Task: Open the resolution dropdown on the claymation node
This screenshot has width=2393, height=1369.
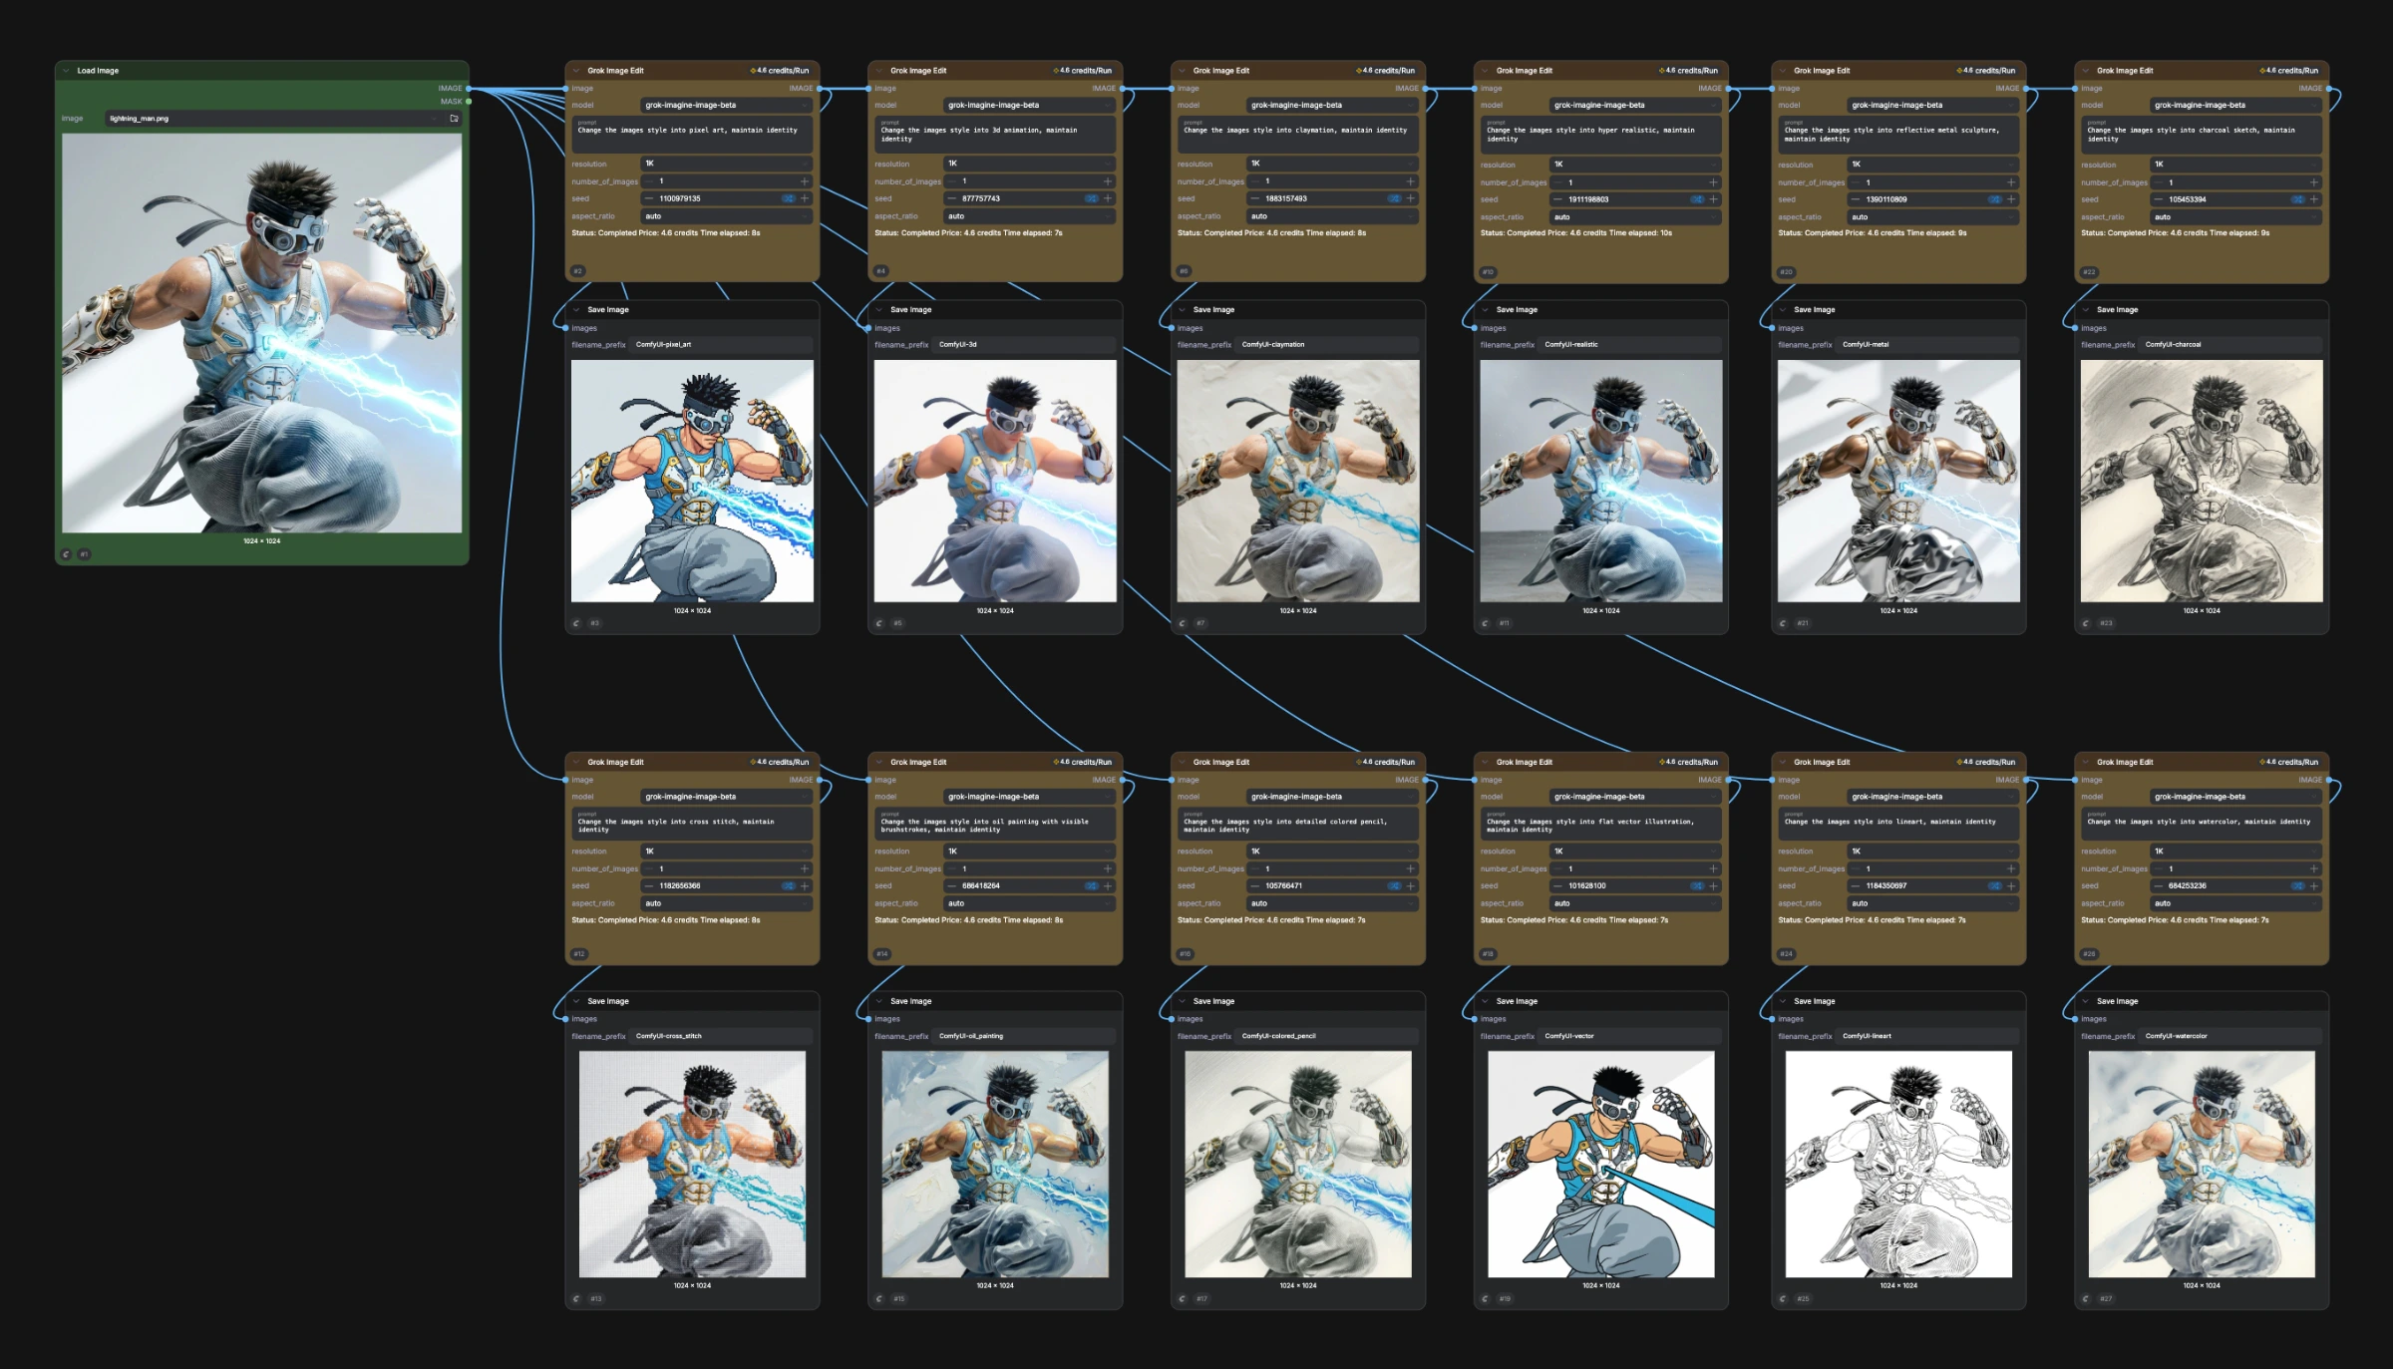Action: click(1331, 164)
